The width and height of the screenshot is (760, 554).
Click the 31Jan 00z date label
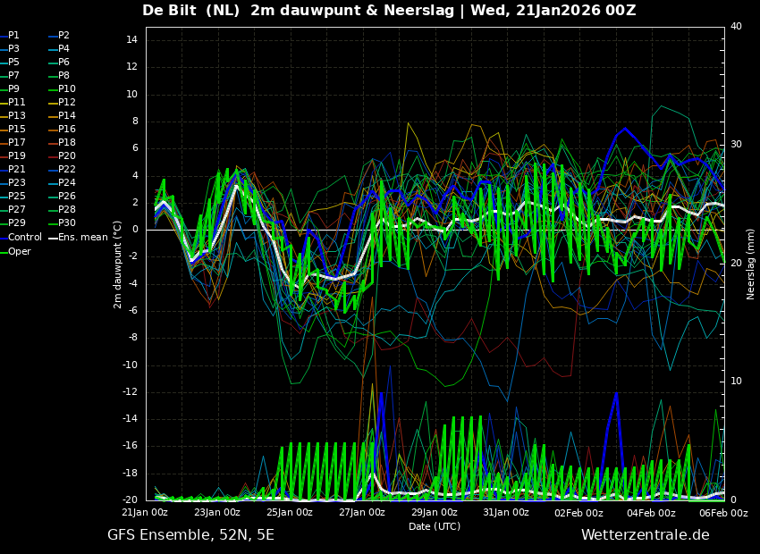pyautogui.click(x=506, y=512)
